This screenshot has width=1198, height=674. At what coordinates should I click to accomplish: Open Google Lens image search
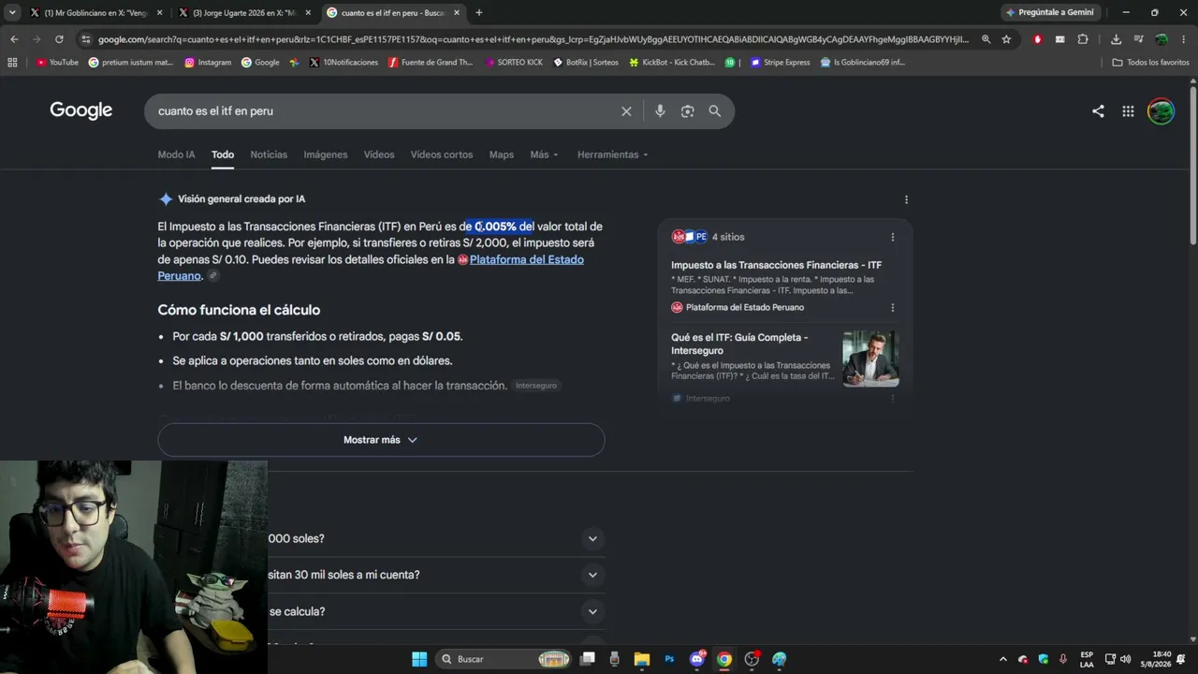point(688,111)
